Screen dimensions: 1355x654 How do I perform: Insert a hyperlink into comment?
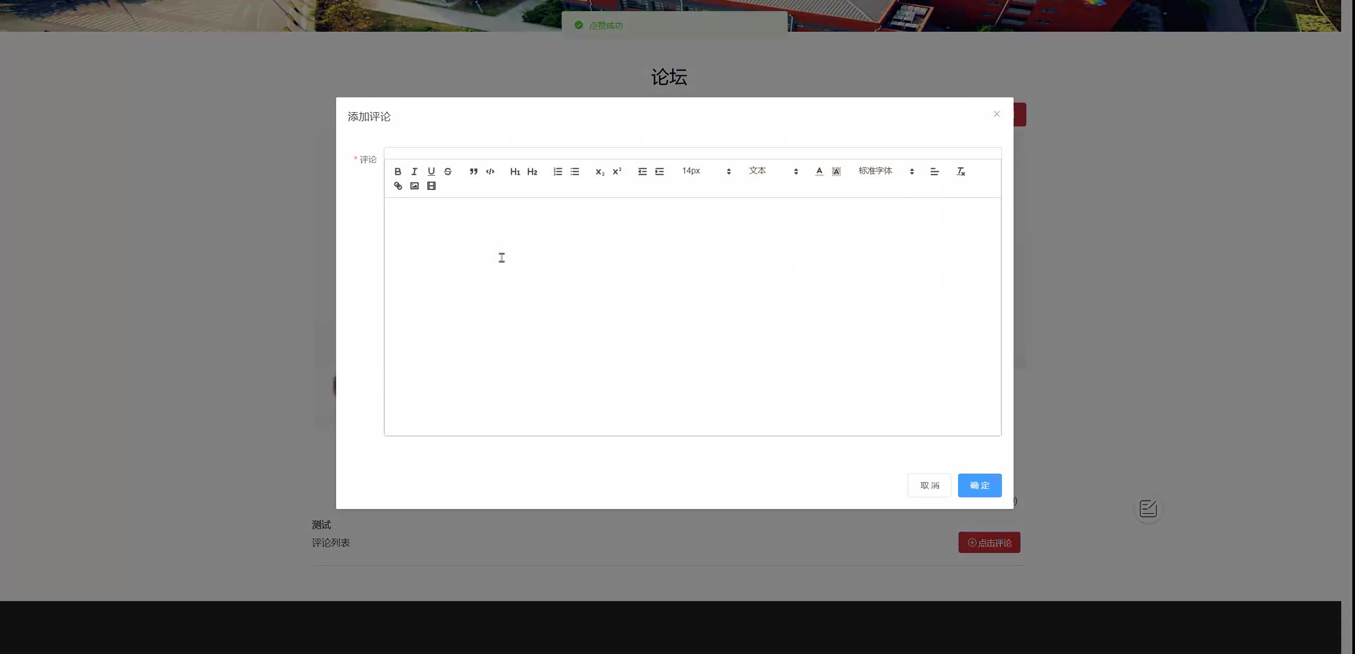398,186
